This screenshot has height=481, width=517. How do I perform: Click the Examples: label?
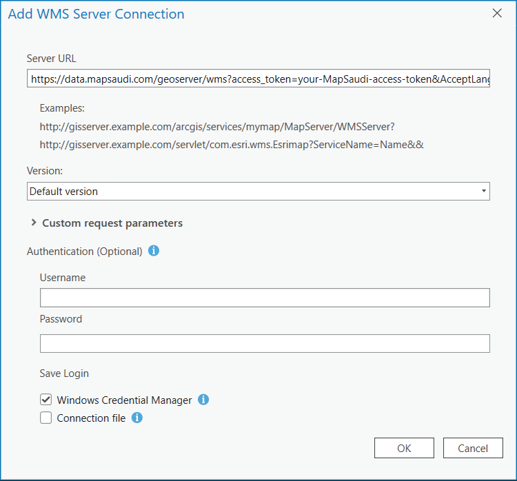(x=62, y=108)
